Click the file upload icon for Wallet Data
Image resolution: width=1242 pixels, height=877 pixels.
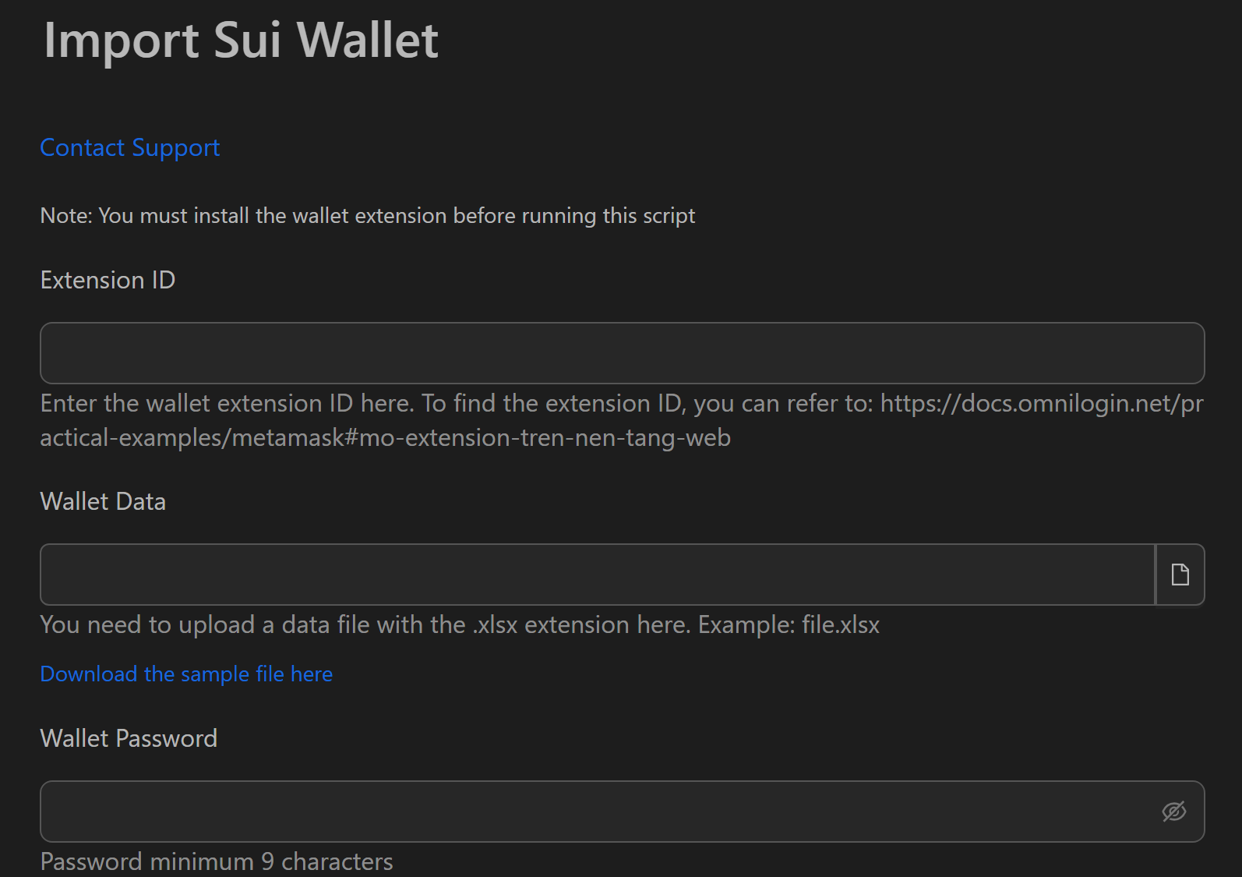(1180, 575)
